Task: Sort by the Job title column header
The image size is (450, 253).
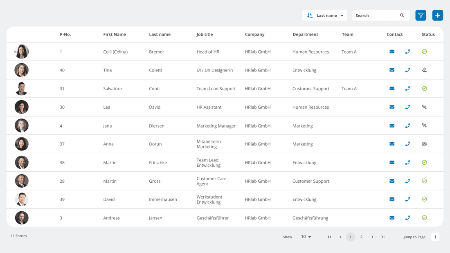Action: pyautogui.click(x=205, y=34)
